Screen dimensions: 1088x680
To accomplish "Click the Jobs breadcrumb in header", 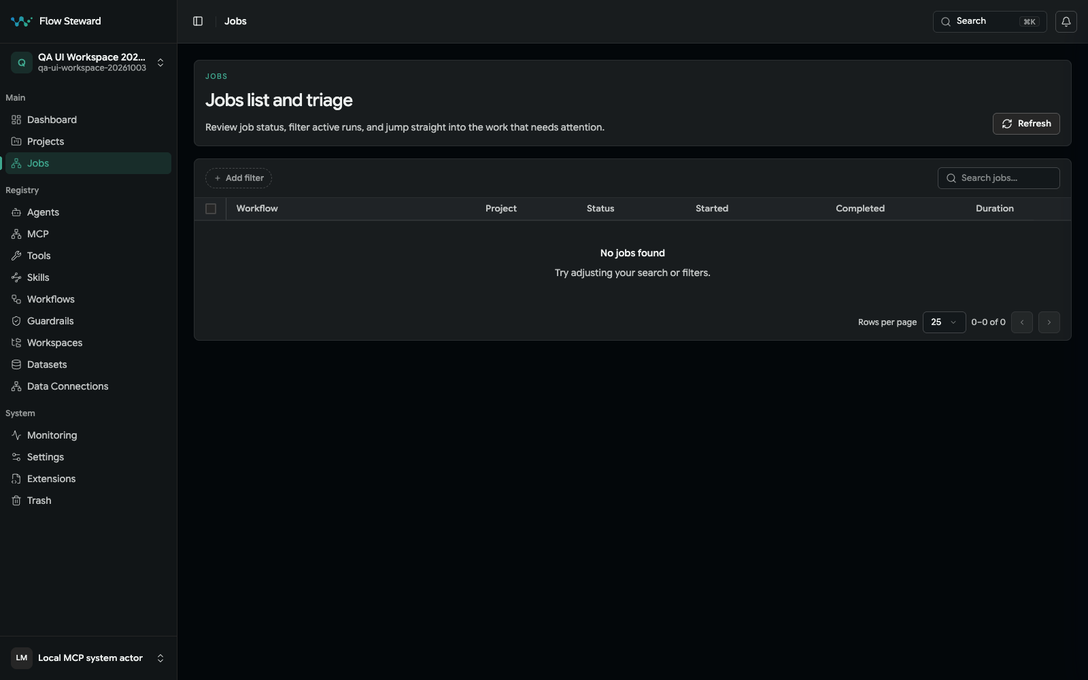I will [235, 21].
